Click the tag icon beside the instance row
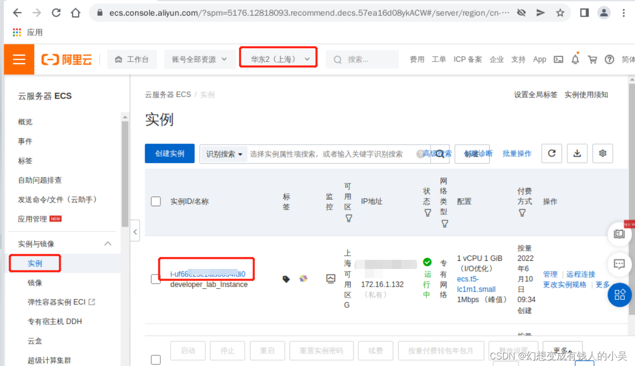635x366 pixels. pyautogui.click(x=286, y=279)
